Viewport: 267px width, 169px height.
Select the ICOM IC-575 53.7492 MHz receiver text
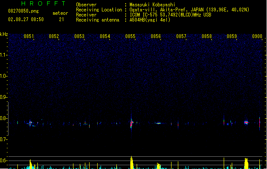click(x=171, y=15)
